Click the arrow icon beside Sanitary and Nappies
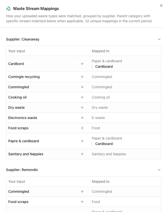The image size is (164, 212). [x=82, y=154]
